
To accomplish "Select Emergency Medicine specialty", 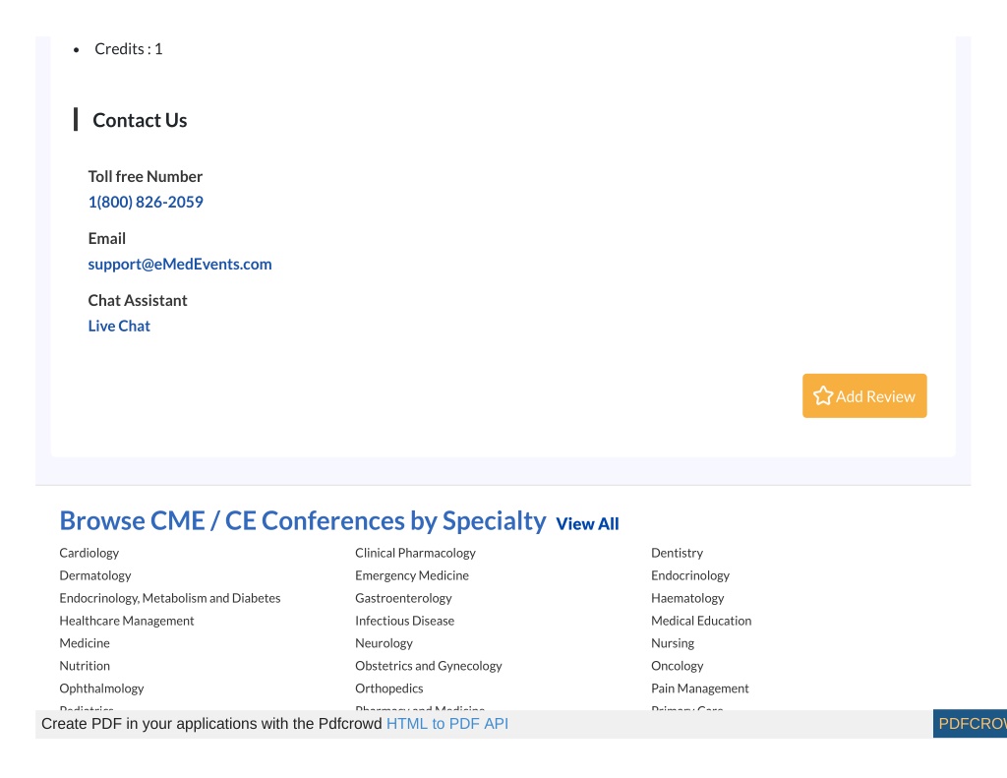I will [412, 575].
